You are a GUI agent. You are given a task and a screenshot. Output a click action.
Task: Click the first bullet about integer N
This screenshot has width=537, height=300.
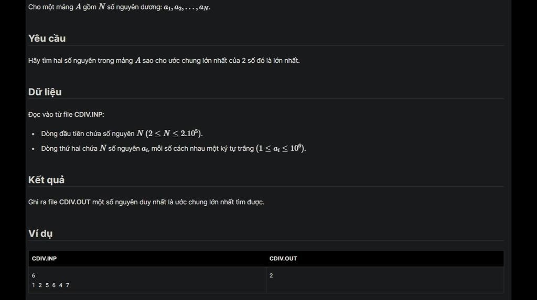point(122,134)
